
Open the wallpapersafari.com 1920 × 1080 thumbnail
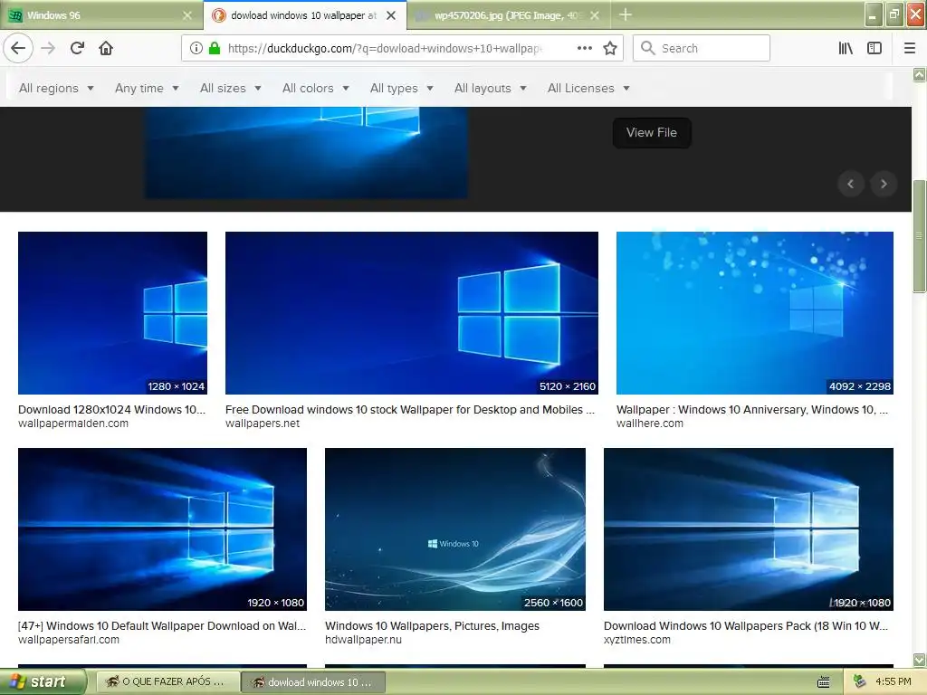coord(162,528)
